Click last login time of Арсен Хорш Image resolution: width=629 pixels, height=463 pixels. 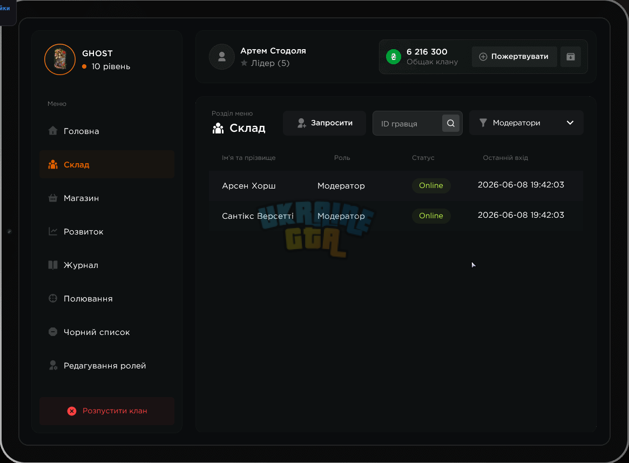[x=520, y=185]
